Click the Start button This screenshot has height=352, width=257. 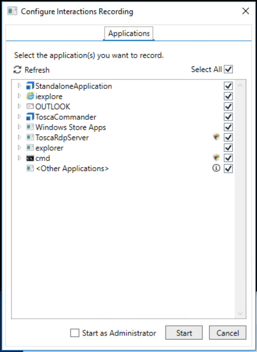click(184, 332)
